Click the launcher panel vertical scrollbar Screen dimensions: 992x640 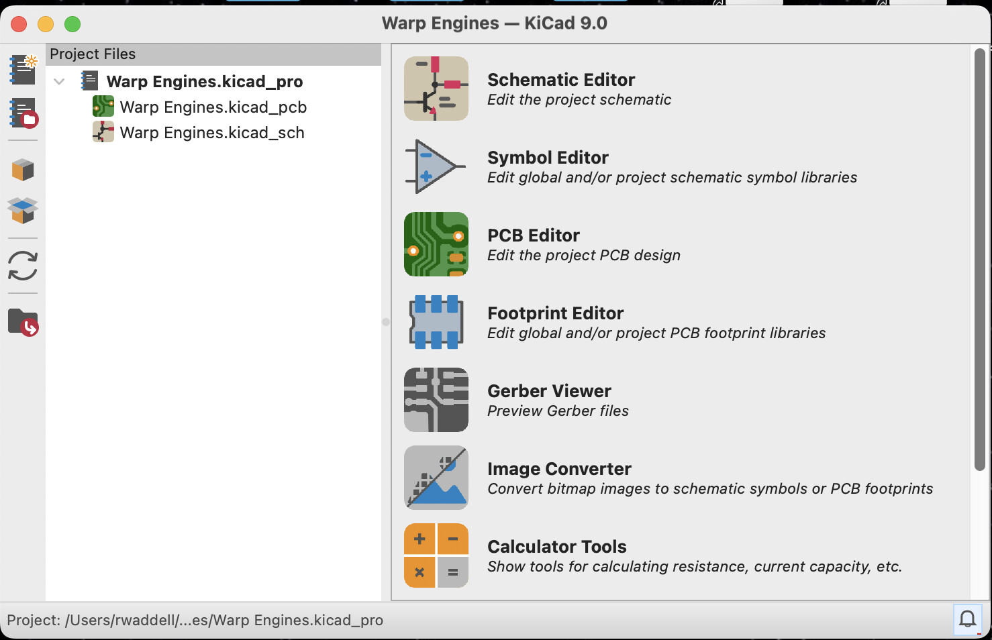pos(980,259)
